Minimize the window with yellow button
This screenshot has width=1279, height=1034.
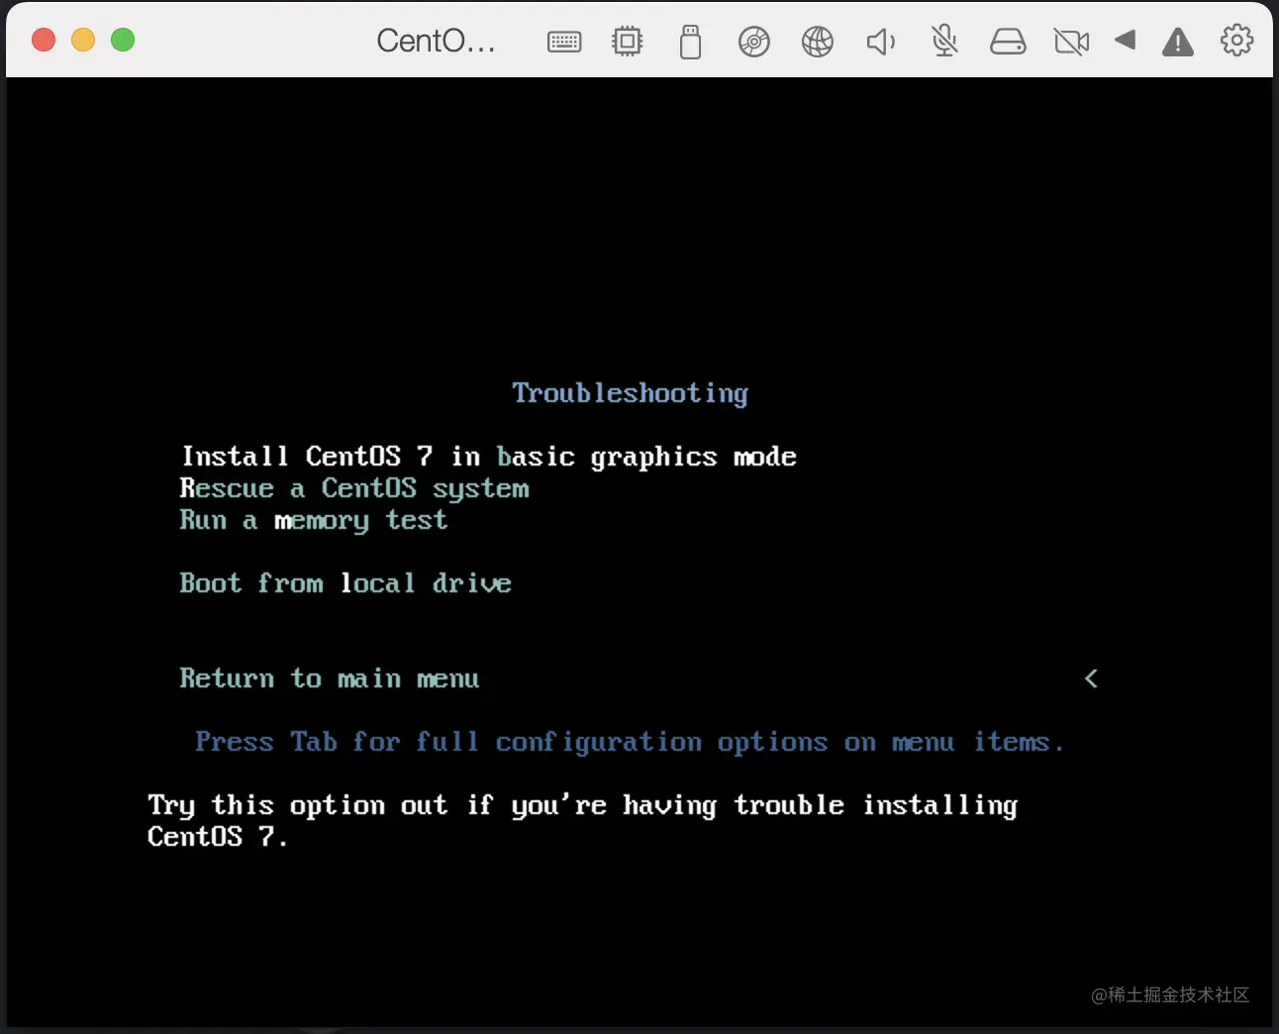click(x=83, y=40)
